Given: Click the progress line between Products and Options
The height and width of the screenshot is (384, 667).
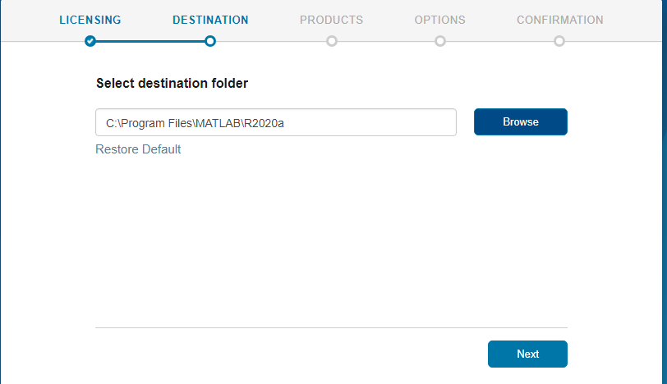Looking at the screenshot, I should [386, 41].
